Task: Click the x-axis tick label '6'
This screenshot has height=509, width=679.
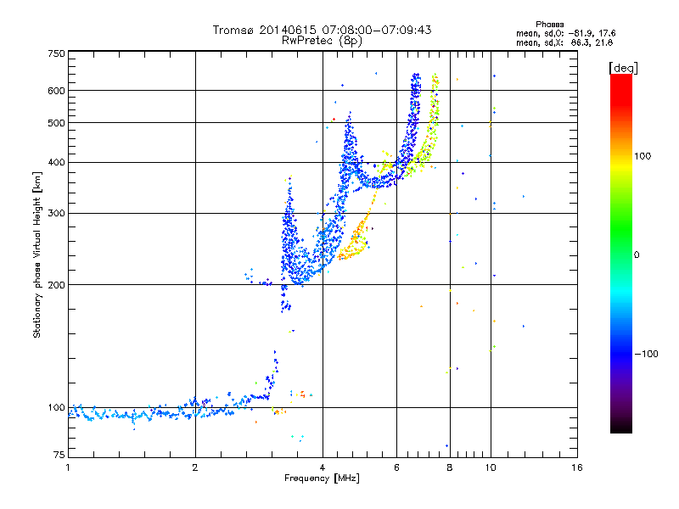Action: (396, 467)
